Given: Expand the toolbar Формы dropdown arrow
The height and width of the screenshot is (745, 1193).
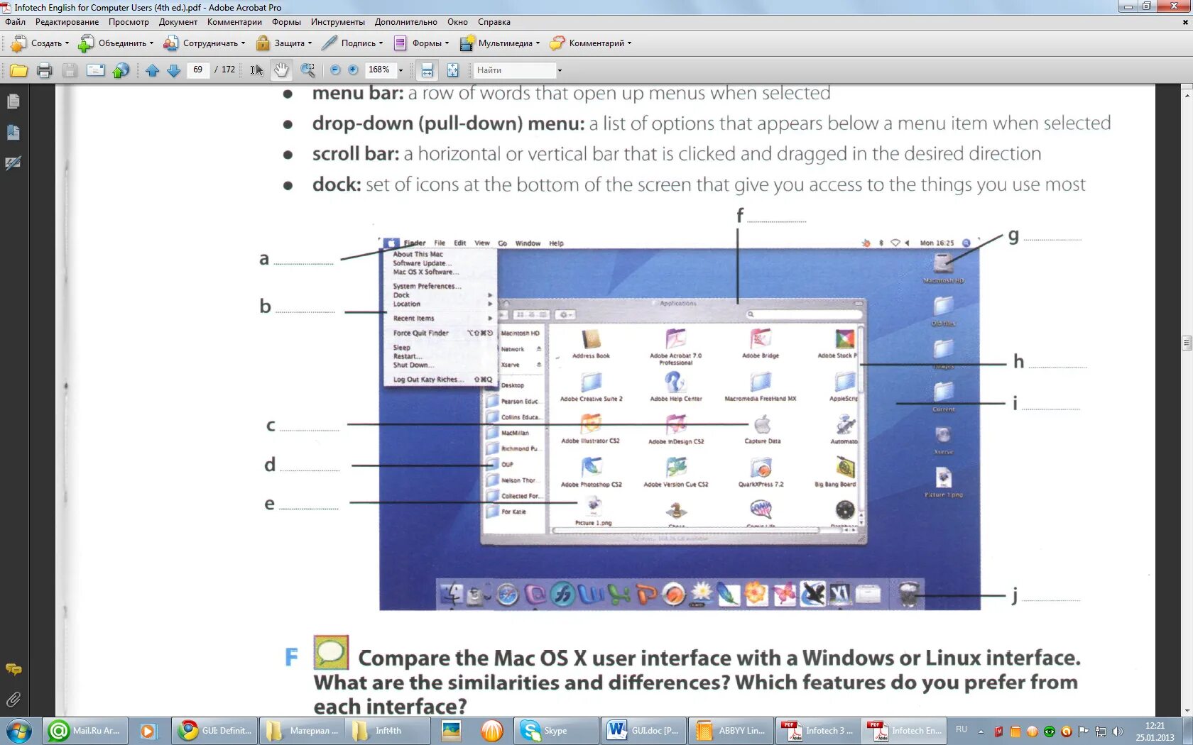Looking at the screenshot, I should [447, 43].
